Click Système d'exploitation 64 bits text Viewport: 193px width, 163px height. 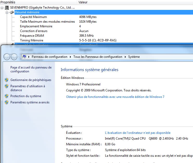[x=125, y=150]
